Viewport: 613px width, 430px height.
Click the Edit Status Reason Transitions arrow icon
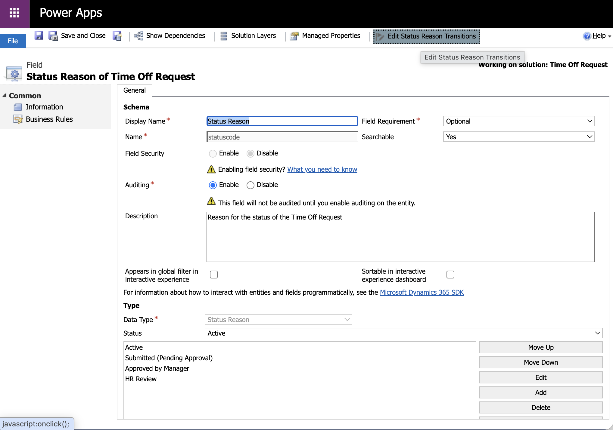tap(381, 37)
